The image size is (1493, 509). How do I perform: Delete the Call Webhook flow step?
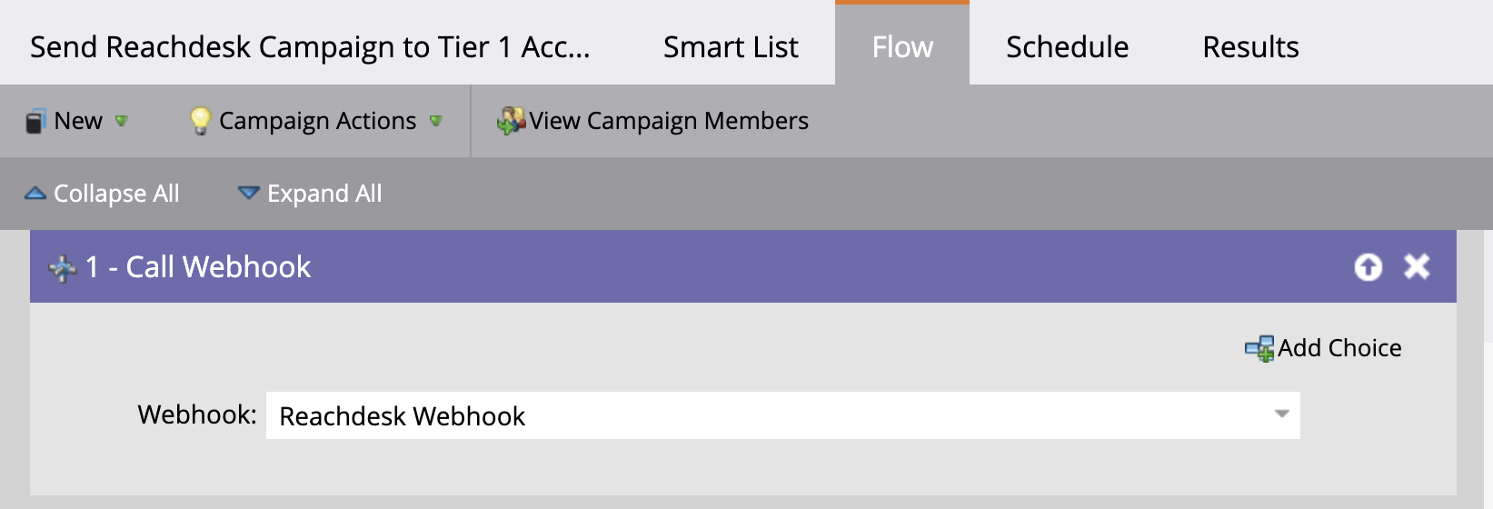(1417, 266)
